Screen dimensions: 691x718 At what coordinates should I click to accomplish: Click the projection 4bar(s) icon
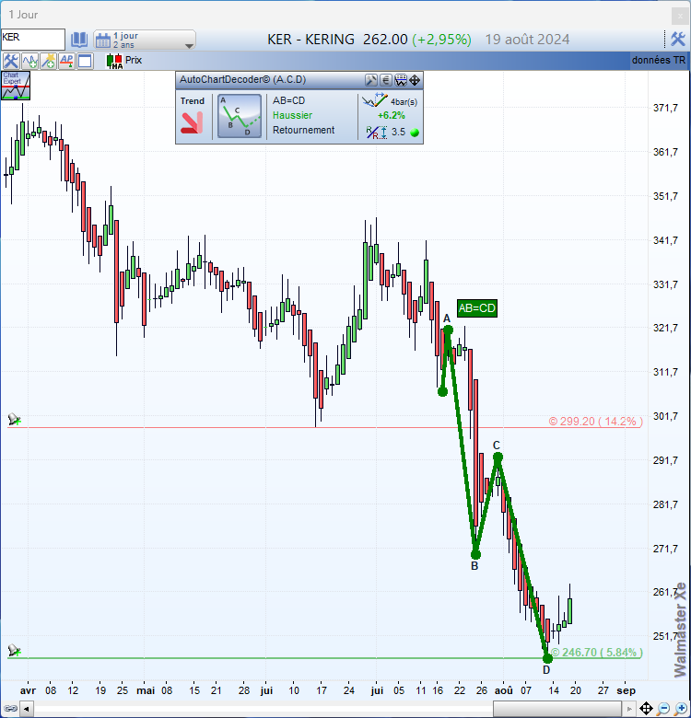pos(374,100)
